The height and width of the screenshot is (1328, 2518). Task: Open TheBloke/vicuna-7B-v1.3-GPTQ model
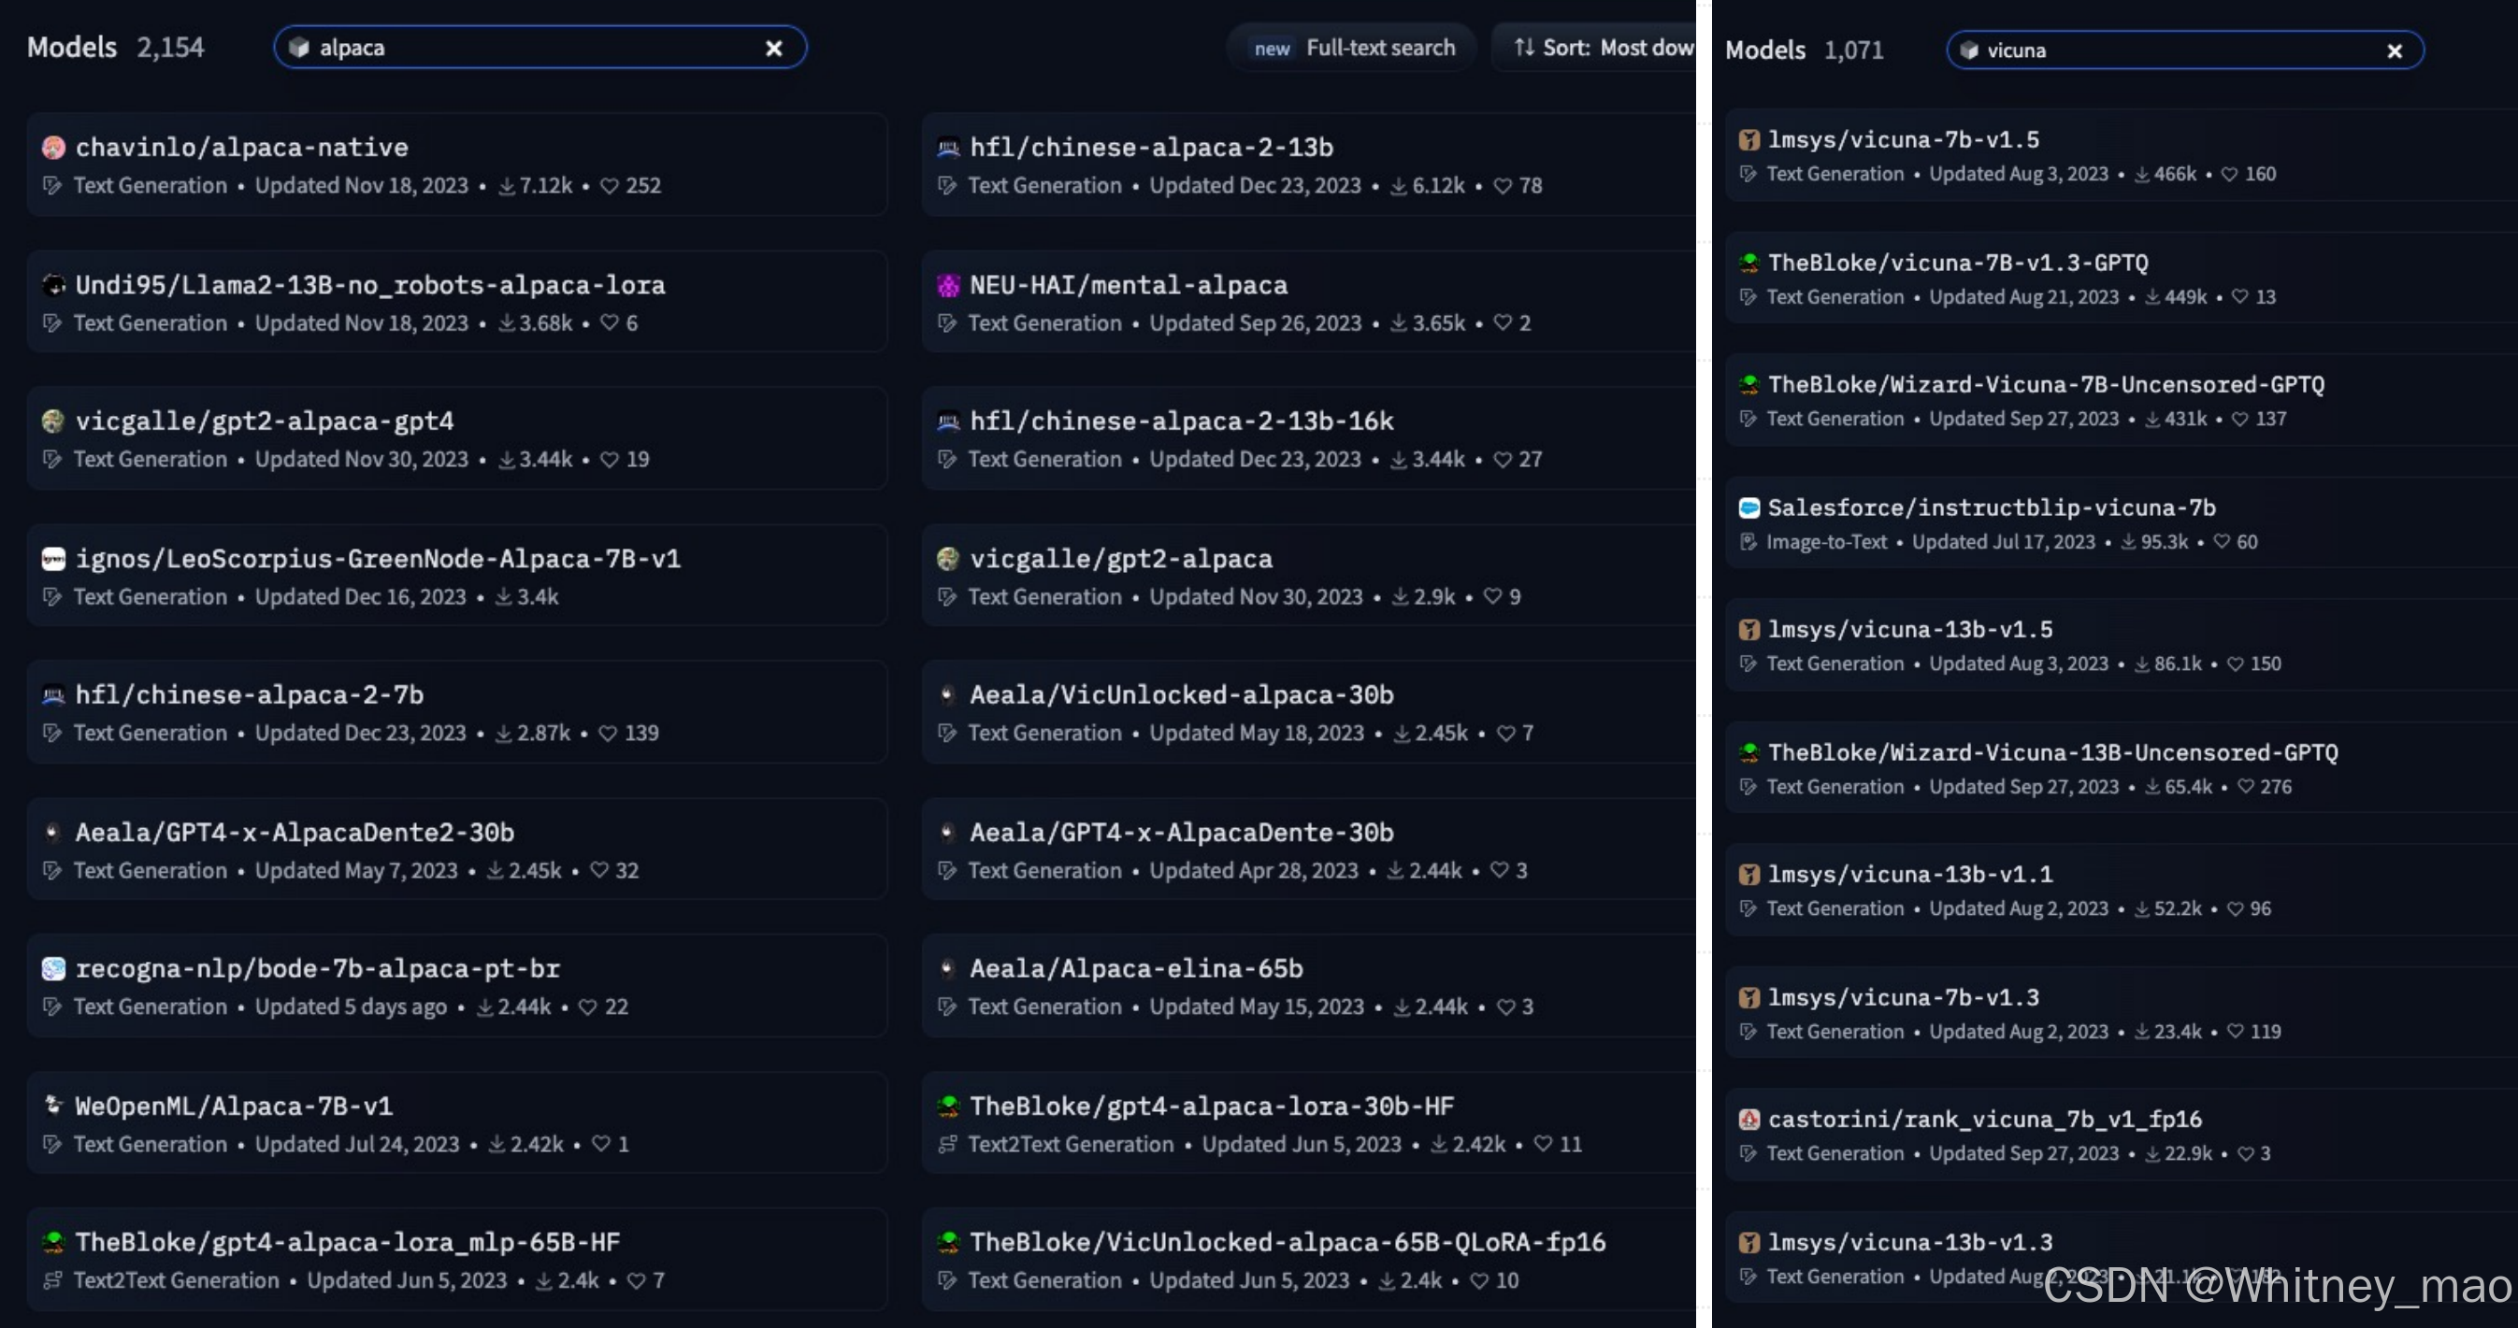click(1958, 263)
